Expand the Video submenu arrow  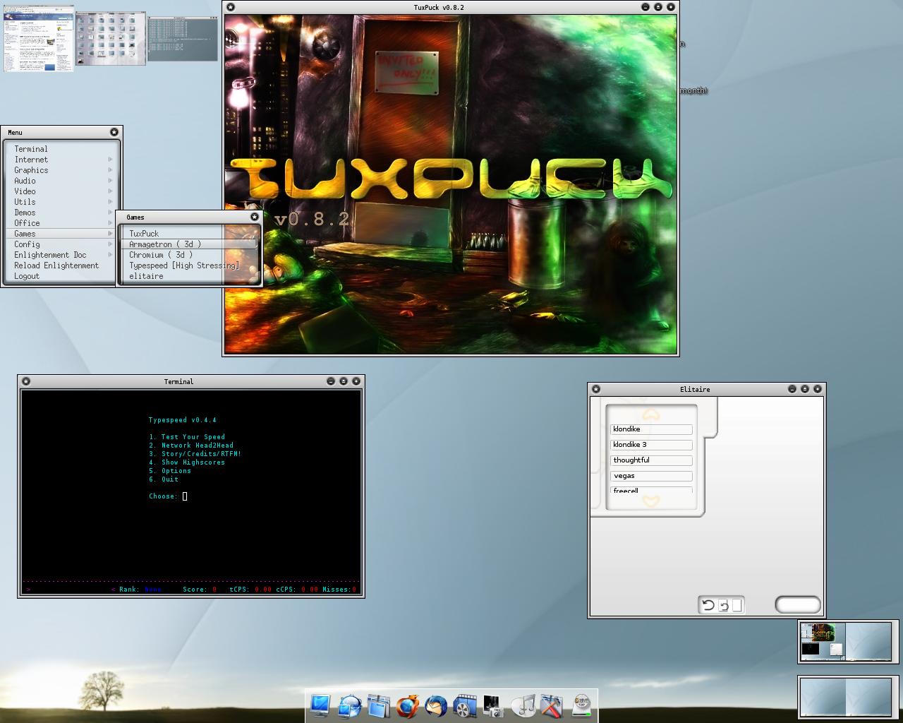click(111, 191)
